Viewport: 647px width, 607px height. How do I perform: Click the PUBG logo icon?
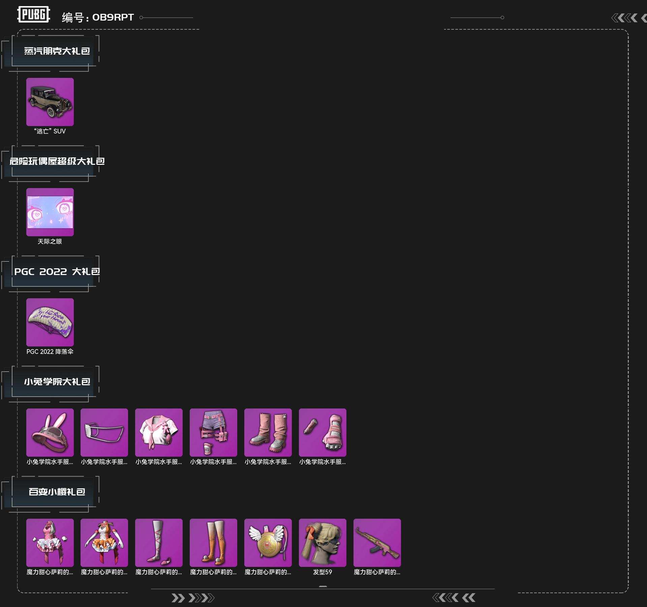tap(33, 14)
